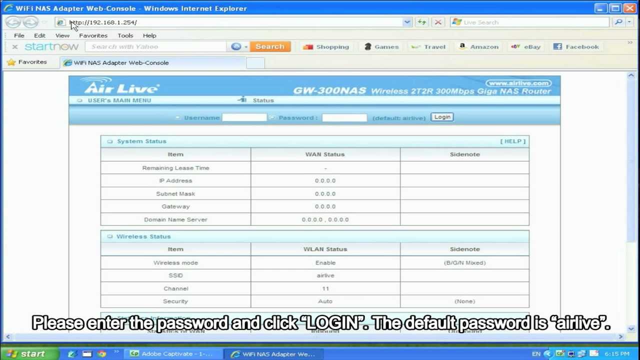Click the Password input field
Image resolution: width=640 pixels, height=360 pixels.
pyautogui.click(x=344, y=117)
